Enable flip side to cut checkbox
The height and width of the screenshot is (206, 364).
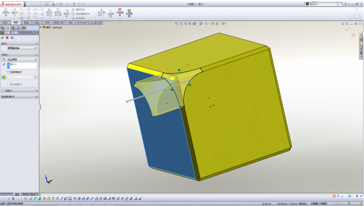[8, 72]
